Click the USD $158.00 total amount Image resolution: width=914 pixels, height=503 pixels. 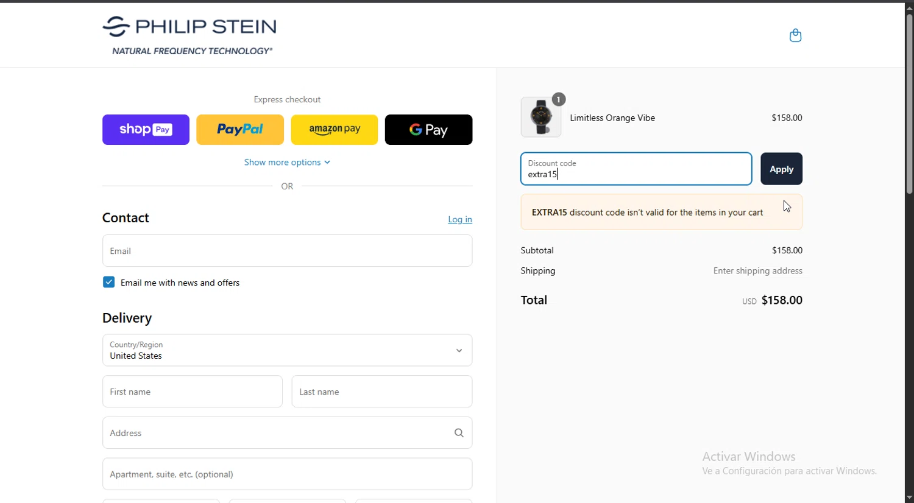[x=772, y=300]
